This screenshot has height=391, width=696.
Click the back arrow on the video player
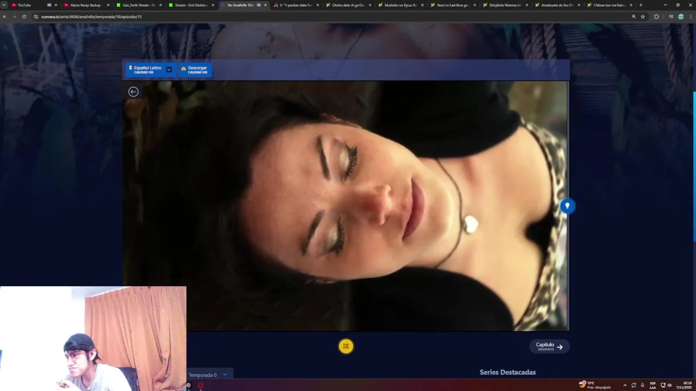pyautogui.click(x=133, y=92)
